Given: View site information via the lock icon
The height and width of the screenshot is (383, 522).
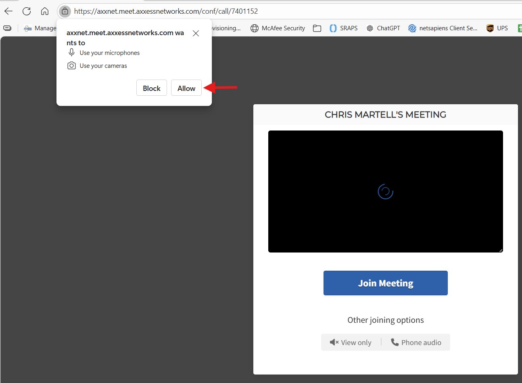Looking at the screenshot, I should 65,11.
